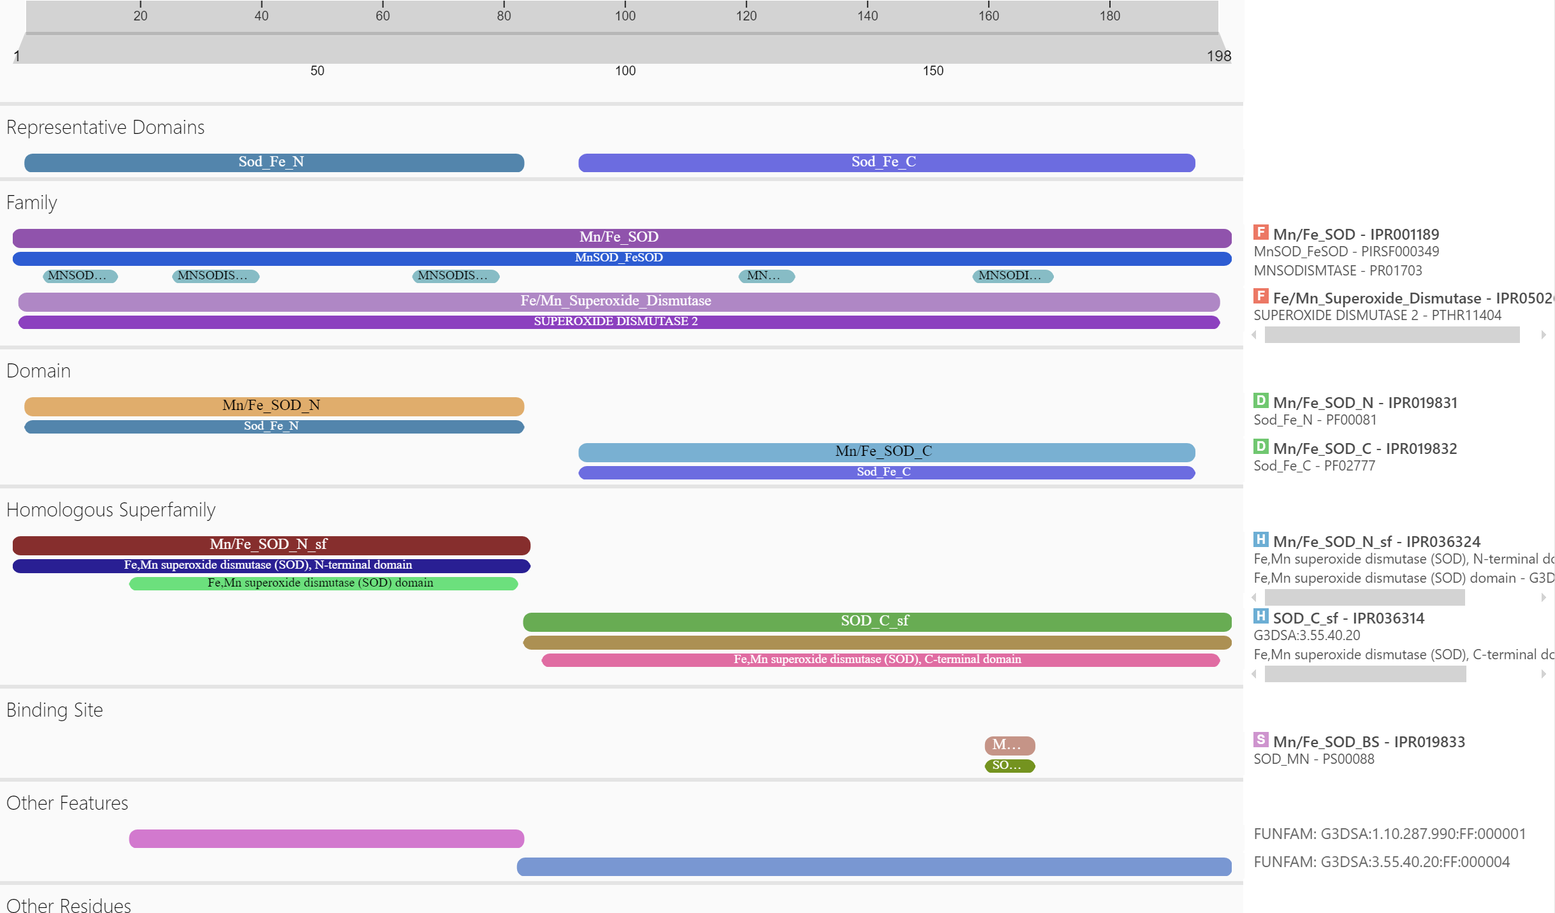Select the green SOD_C_sf superfamily bar
1555x913 pixels.
pos(877,622)
